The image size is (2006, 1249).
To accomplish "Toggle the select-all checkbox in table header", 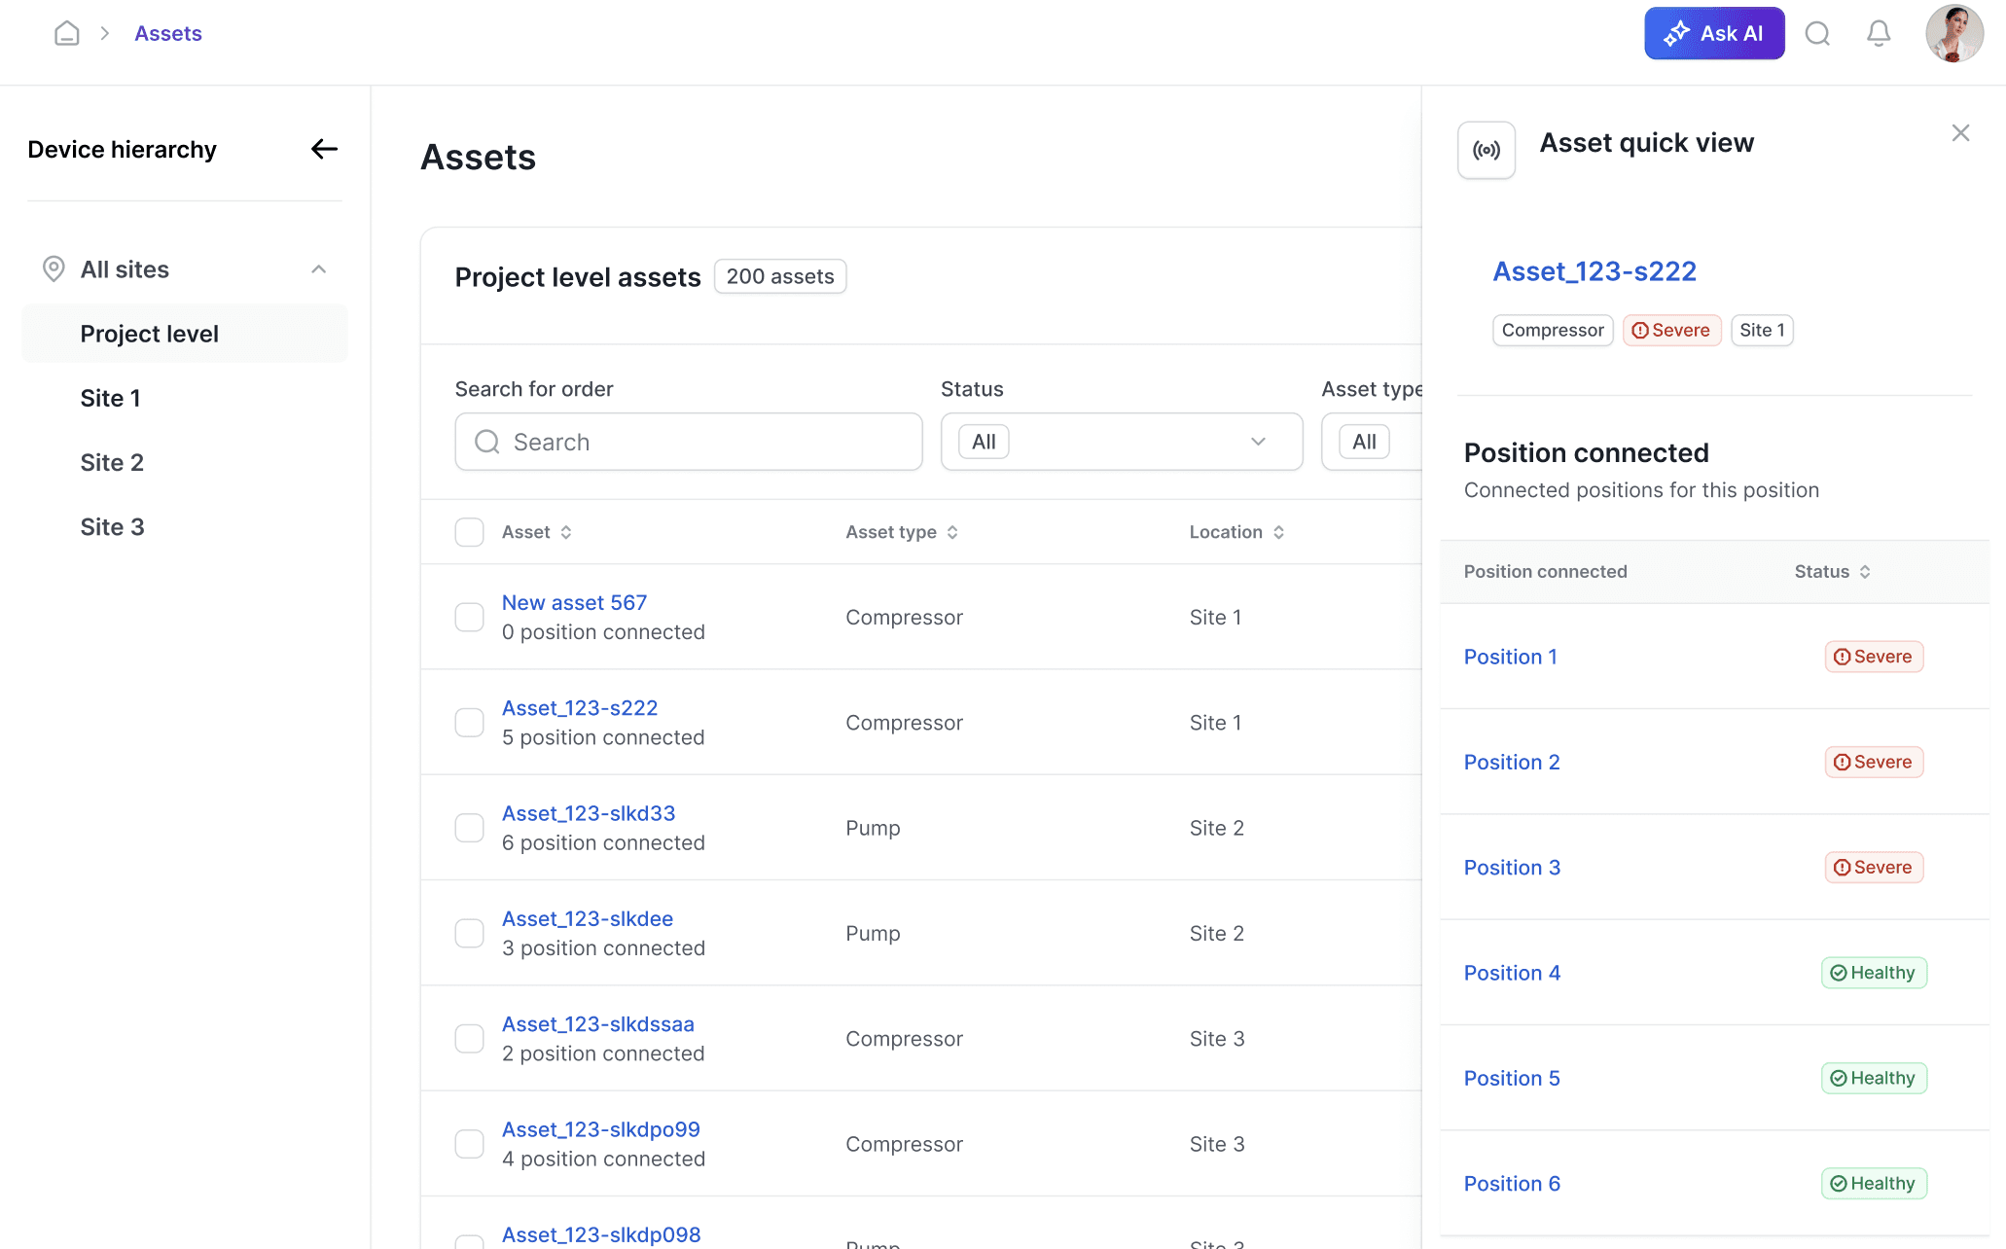I will tap(470, 532).
